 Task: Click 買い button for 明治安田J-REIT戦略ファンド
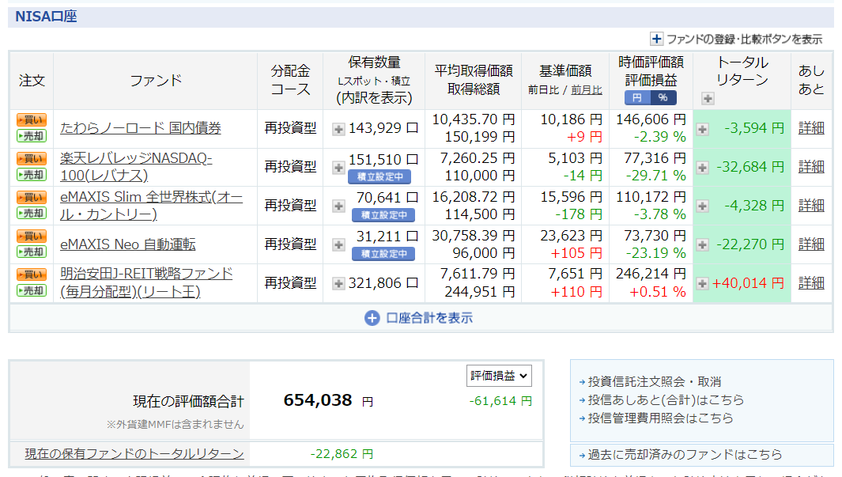coord(32,274)
